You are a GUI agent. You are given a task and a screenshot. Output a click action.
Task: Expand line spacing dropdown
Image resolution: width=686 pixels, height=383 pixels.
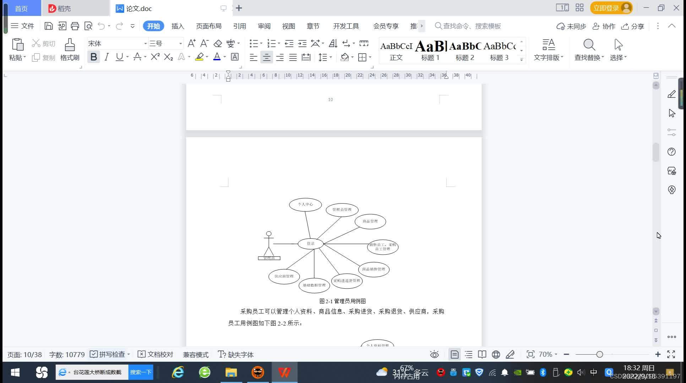[x=331, y=57]
